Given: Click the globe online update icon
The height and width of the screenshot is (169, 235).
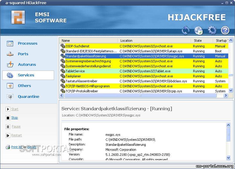Looking at the screenshot, I should click(199, 31).
